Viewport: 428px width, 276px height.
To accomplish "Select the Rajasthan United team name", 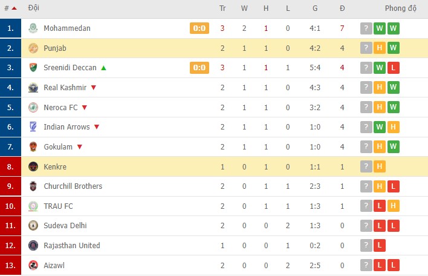I will tap(72, 246).
